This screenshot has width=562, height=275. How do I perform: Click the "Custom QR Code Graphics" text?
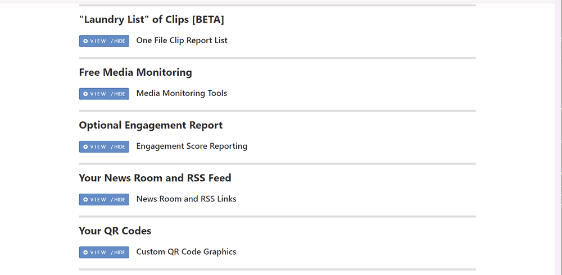pyautogui.click(x=186, y=251)
